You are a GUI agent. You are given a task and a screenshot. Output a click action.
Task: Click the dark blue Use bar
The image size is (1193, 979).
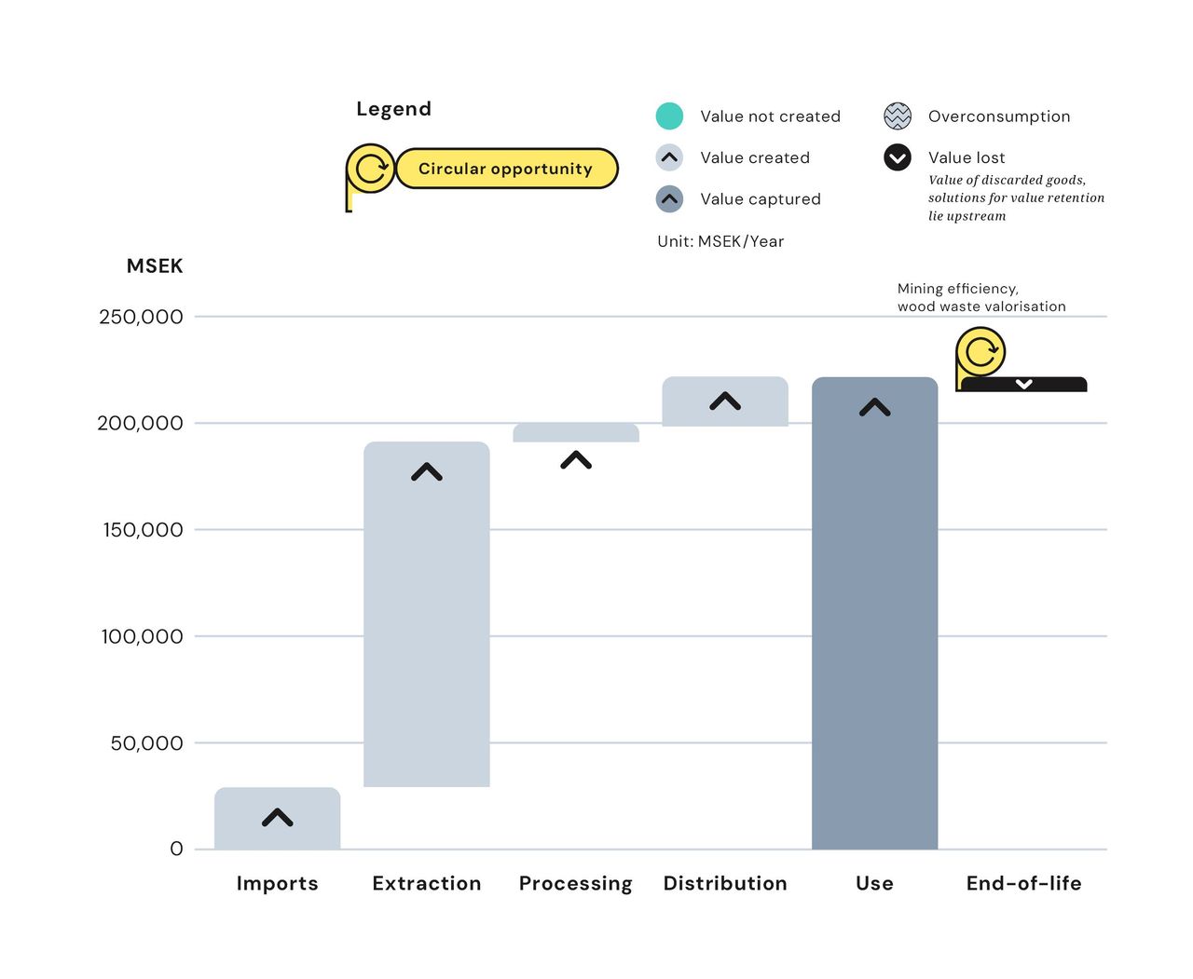click(x=874, y=633)
